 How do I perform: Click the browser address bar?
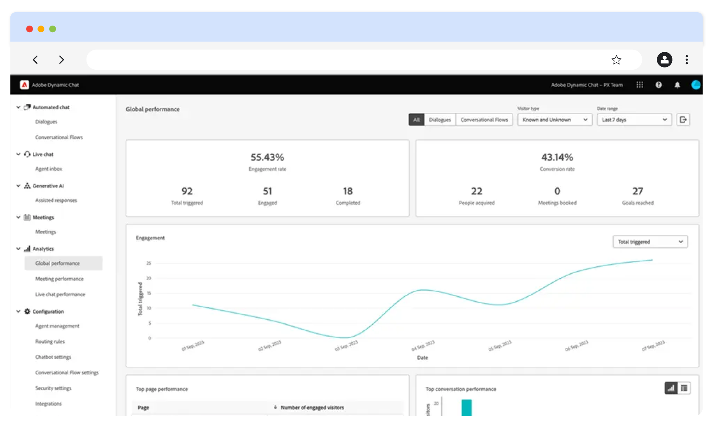coord(345,60)
